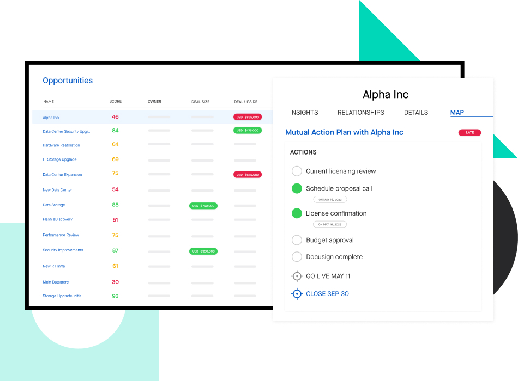Image resolution: width=518 pixels, height=381 pixels.
Task: Open the New Data Center opportunity
Action: [57, 190]
